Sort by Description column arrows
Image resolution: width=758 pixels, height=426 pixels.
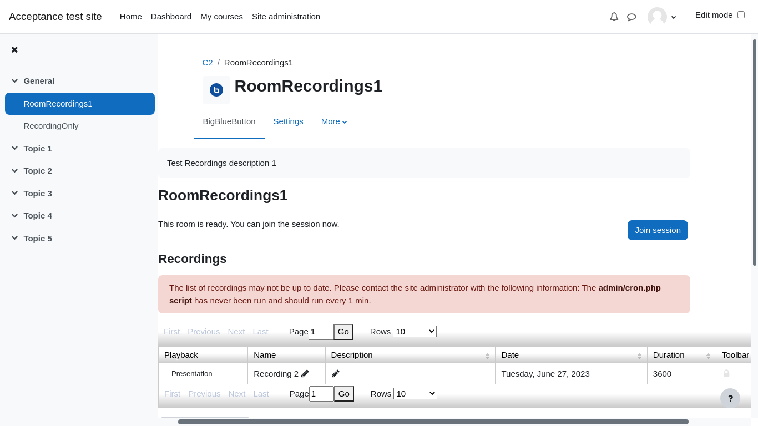tap(487, 356)
